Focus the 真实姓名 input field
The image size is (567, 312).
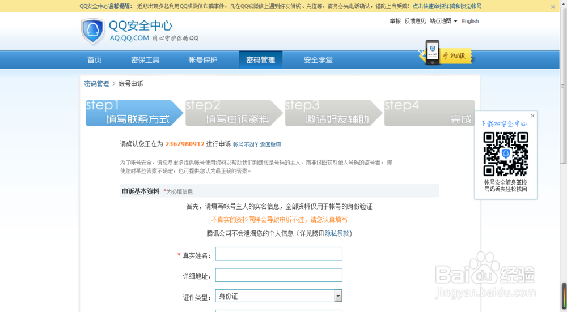click(278, 254)
